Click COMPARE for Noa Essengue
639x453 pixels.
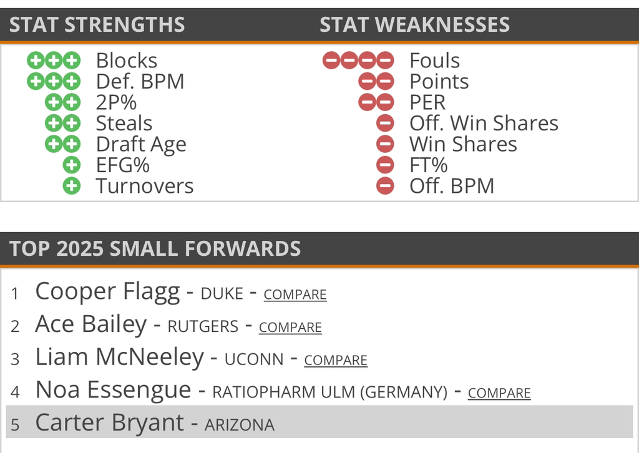click(x=499, y=393)
